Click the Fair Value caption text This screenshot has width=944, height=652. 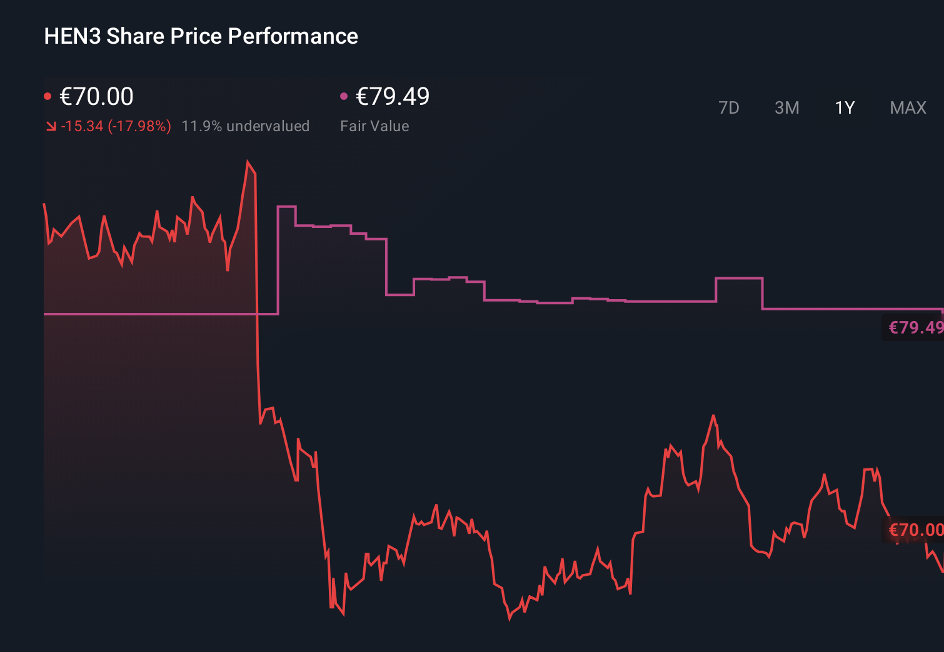click(x=374, y=126)
